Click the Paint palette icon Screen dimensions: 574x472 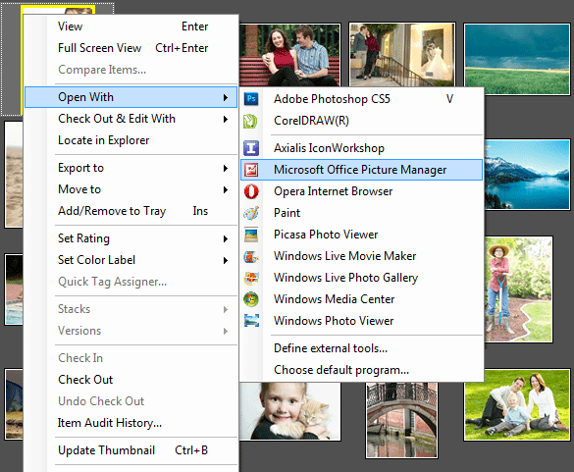(251, 213)
